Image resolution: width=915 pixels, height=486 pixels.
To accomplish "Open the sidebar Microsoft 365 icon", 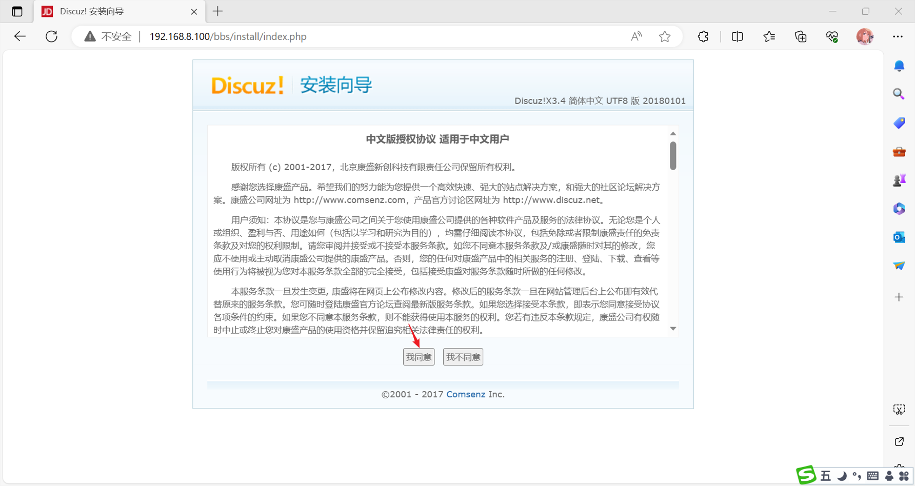I will pos(899,209).
